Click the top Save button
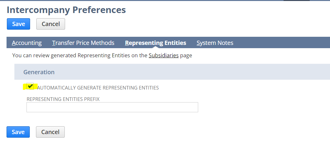 18,24
